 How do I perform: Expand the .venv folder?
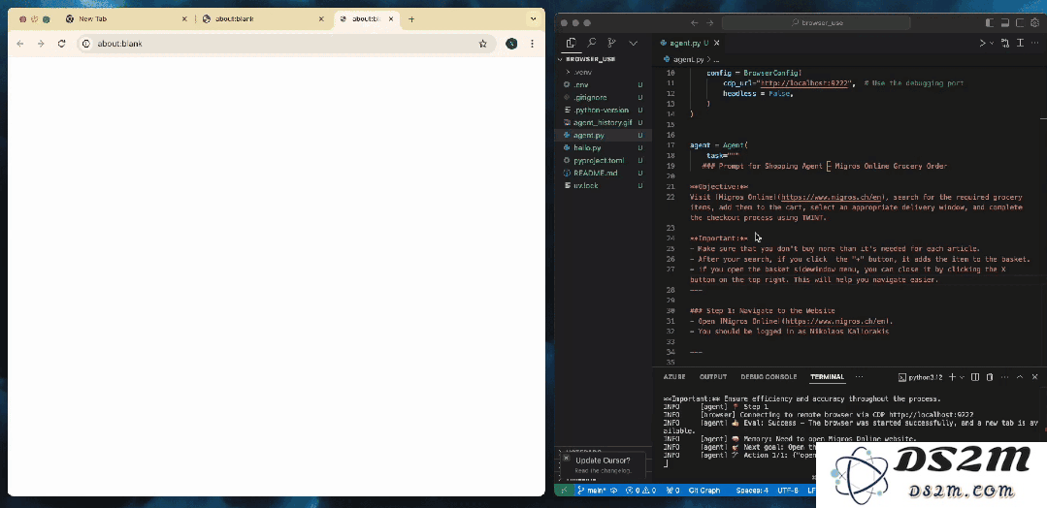tap(603, 72)
